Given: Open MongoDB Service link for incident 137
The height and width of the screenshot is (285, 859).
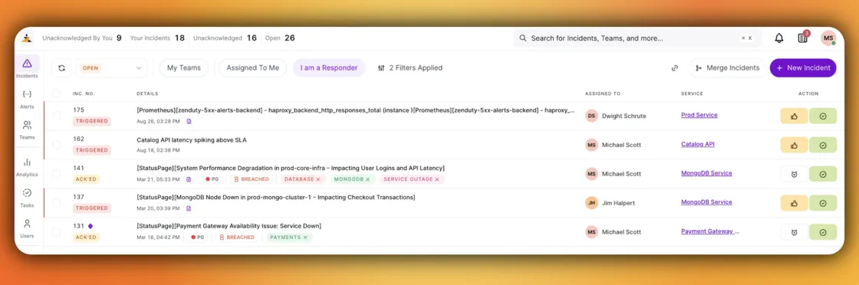Looking at the screenshot, I should [706, 201].
